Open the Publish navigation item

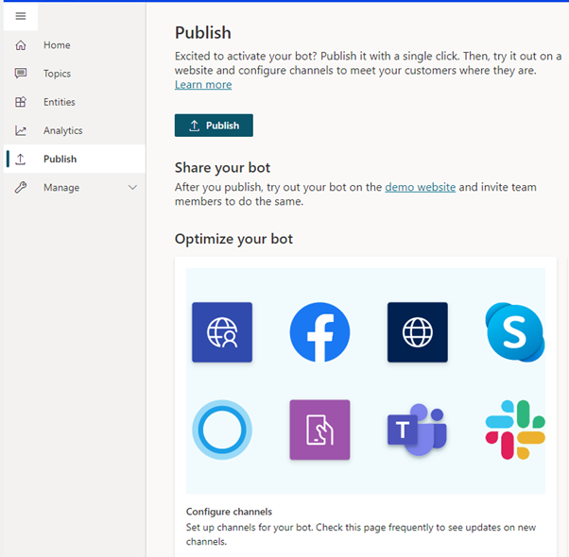[75, 160]
